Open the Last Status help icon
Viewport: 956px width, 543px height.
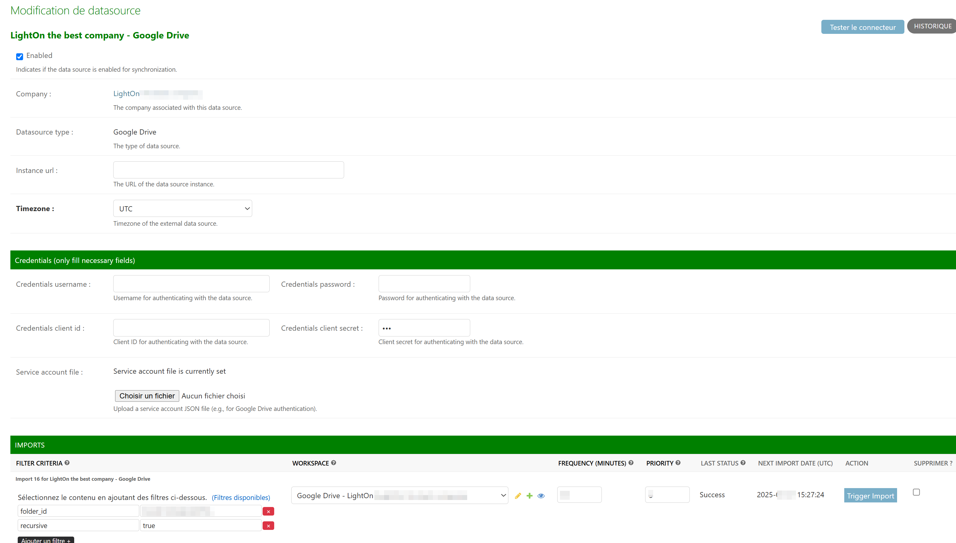coord(743,462)
